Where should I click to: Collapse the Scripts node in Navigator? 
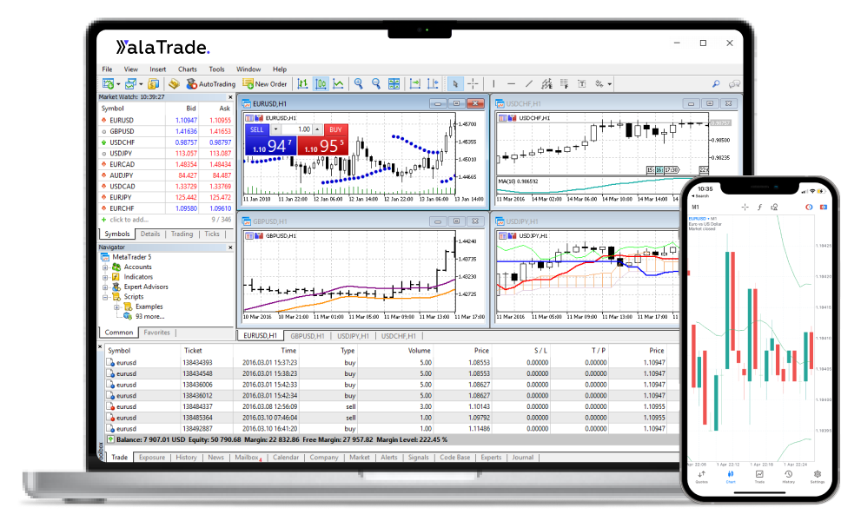(105, 296)
